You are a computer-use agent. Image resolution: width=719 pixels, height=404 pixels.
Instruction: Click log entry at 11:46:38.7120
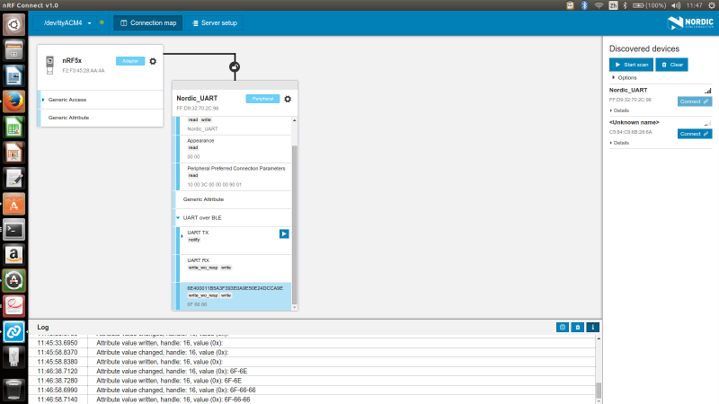point(312,371)
